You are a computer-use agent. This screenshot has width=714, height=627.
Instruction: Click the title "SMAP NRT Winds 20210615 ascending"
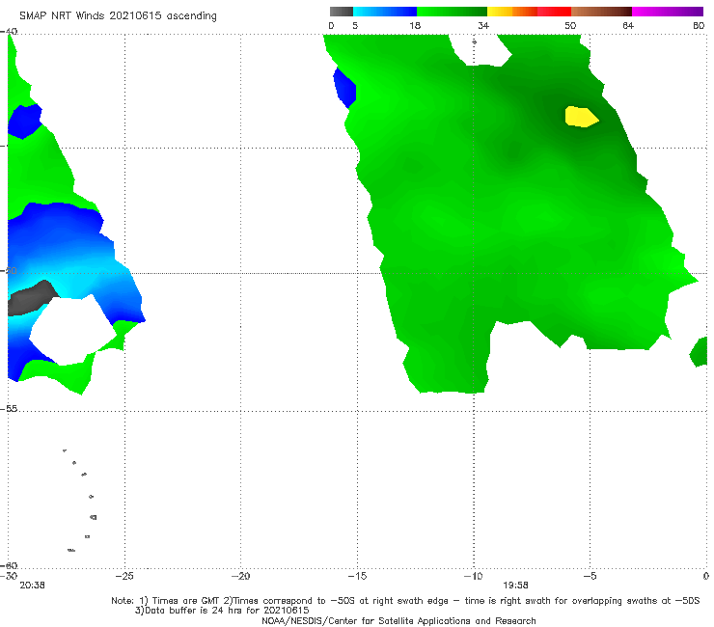pos(118,15)
